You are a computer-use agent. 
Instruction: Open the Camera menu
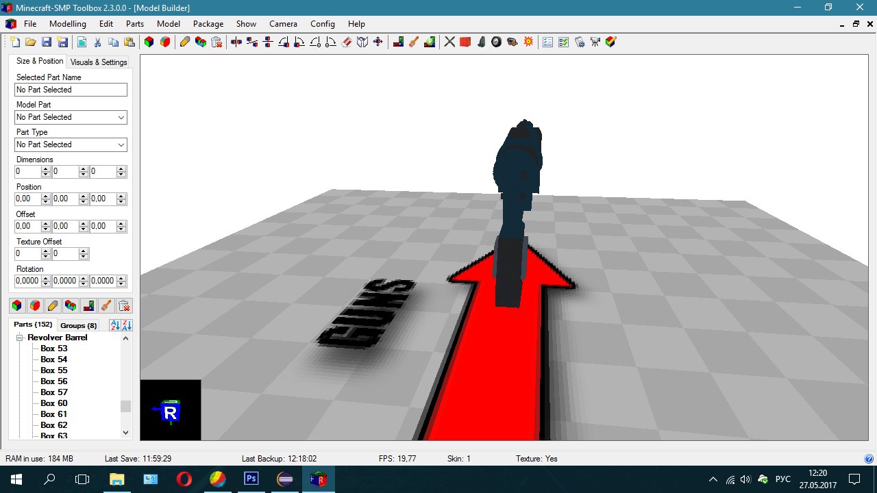click(x=283, y=24)
